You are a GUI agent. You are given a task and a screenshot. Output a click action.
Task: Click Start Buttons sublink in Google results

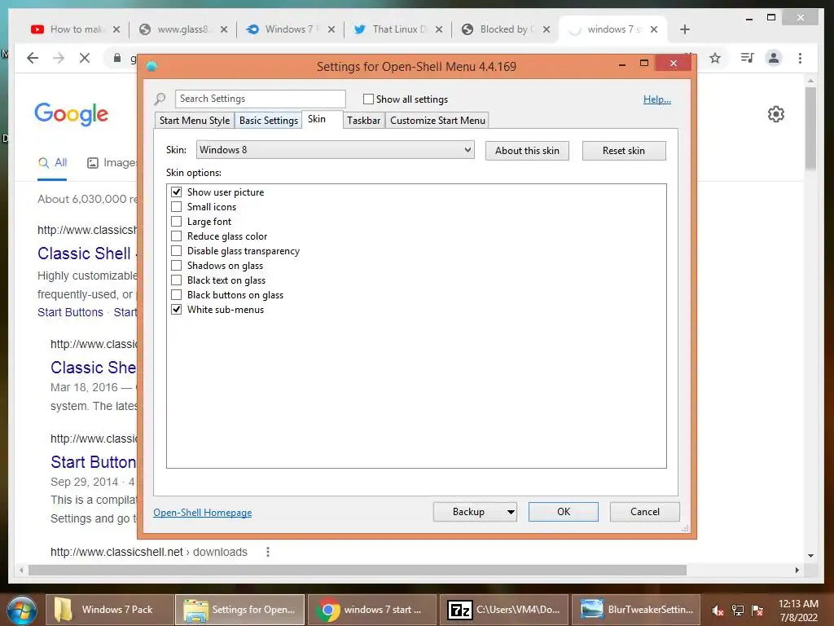point(70,312)
